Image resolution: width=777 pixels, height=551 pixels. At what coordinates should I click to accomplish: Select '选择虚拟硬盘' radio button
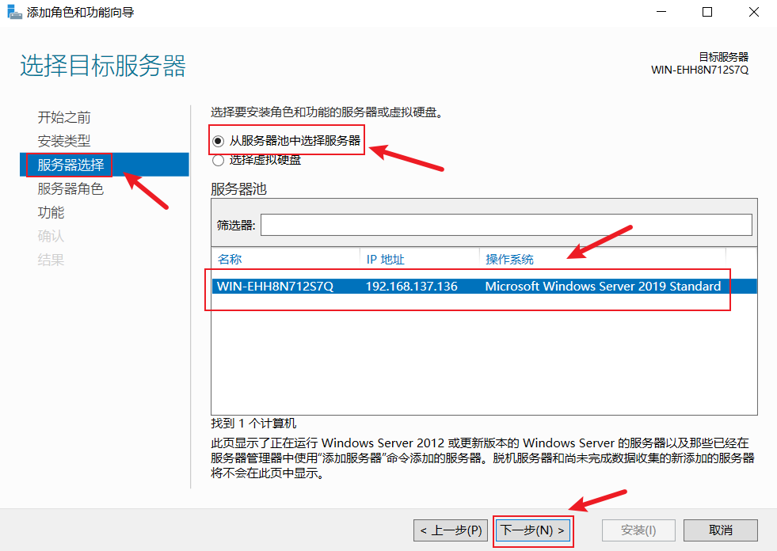218,161
